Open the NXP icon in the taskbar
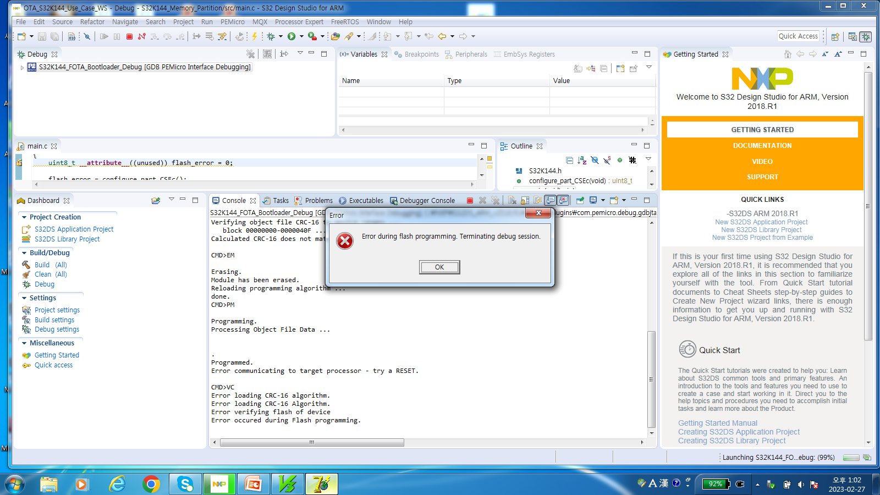The image size is (880, 495). (x=219, y=484)
